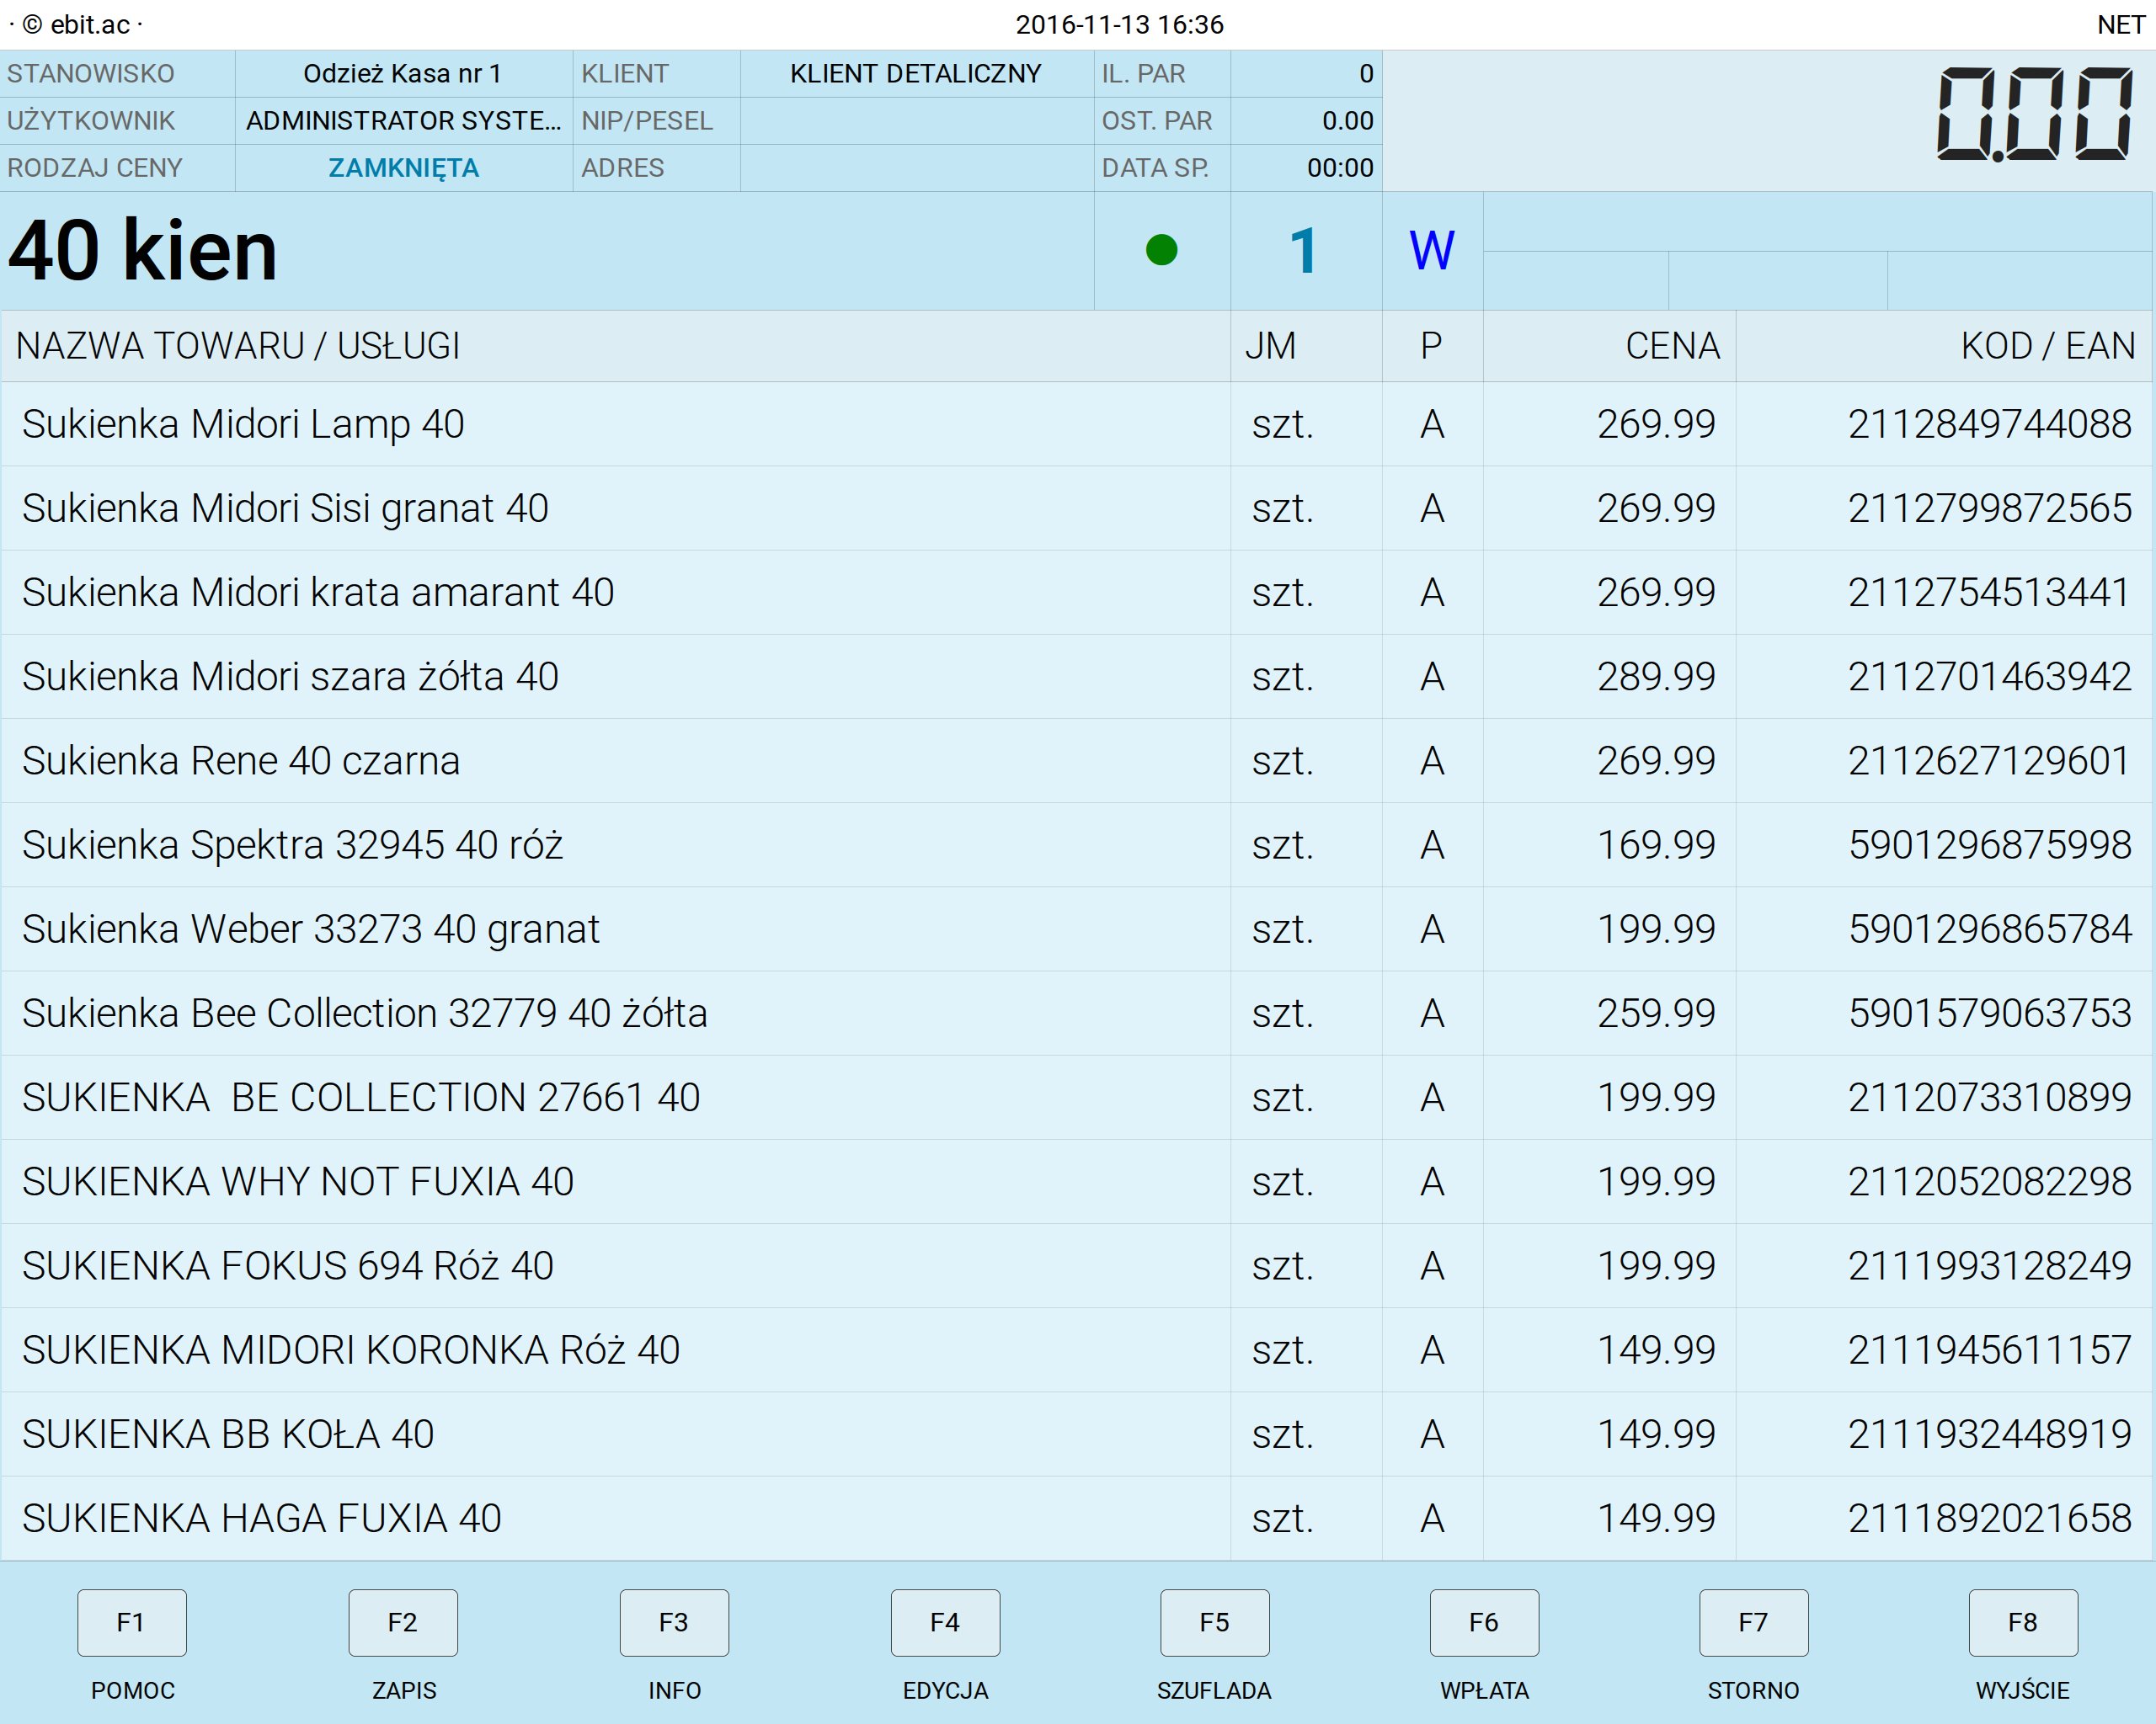2156x1724 pixels.
Task: Open F3 INFO function
Action: point(674,1622)
